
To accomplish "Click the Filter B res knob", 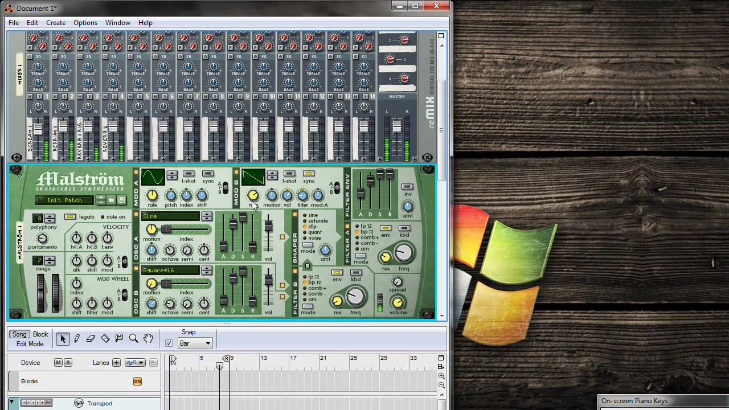I will point(338,301).
